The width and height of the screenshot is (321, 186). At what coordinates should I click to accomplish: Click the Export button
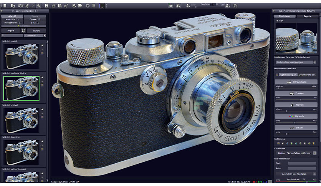coord(36,30)
